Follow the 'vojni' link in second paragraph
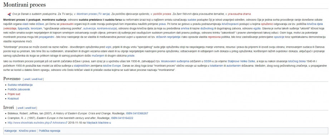The height and width of the screenshot is (135, 329). [108, 47]
